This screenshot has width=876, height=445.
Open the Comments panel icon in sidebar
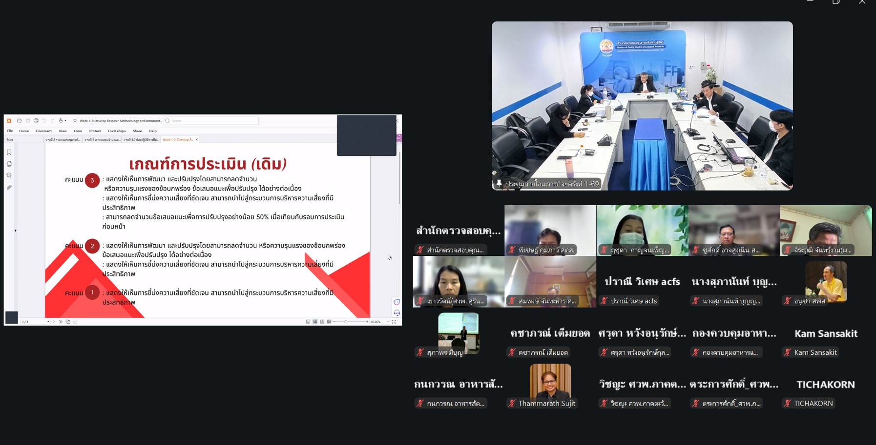9,175
